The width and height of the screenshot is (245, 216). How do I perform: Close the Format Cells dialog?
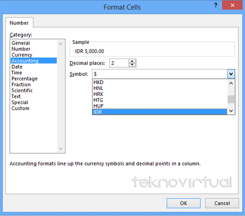[x=232, y=5]
